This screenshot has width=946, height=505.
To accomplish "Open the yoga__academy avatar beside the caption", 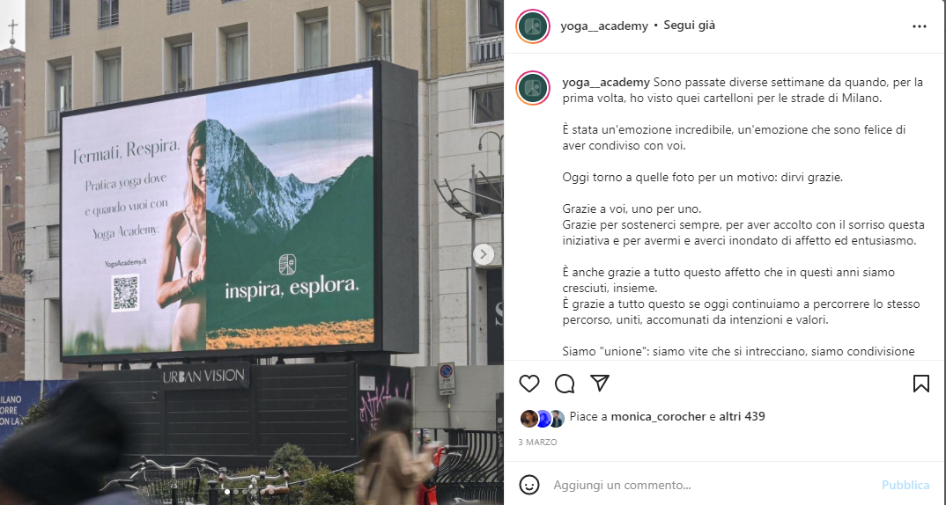I will click(x=533, y=88).
